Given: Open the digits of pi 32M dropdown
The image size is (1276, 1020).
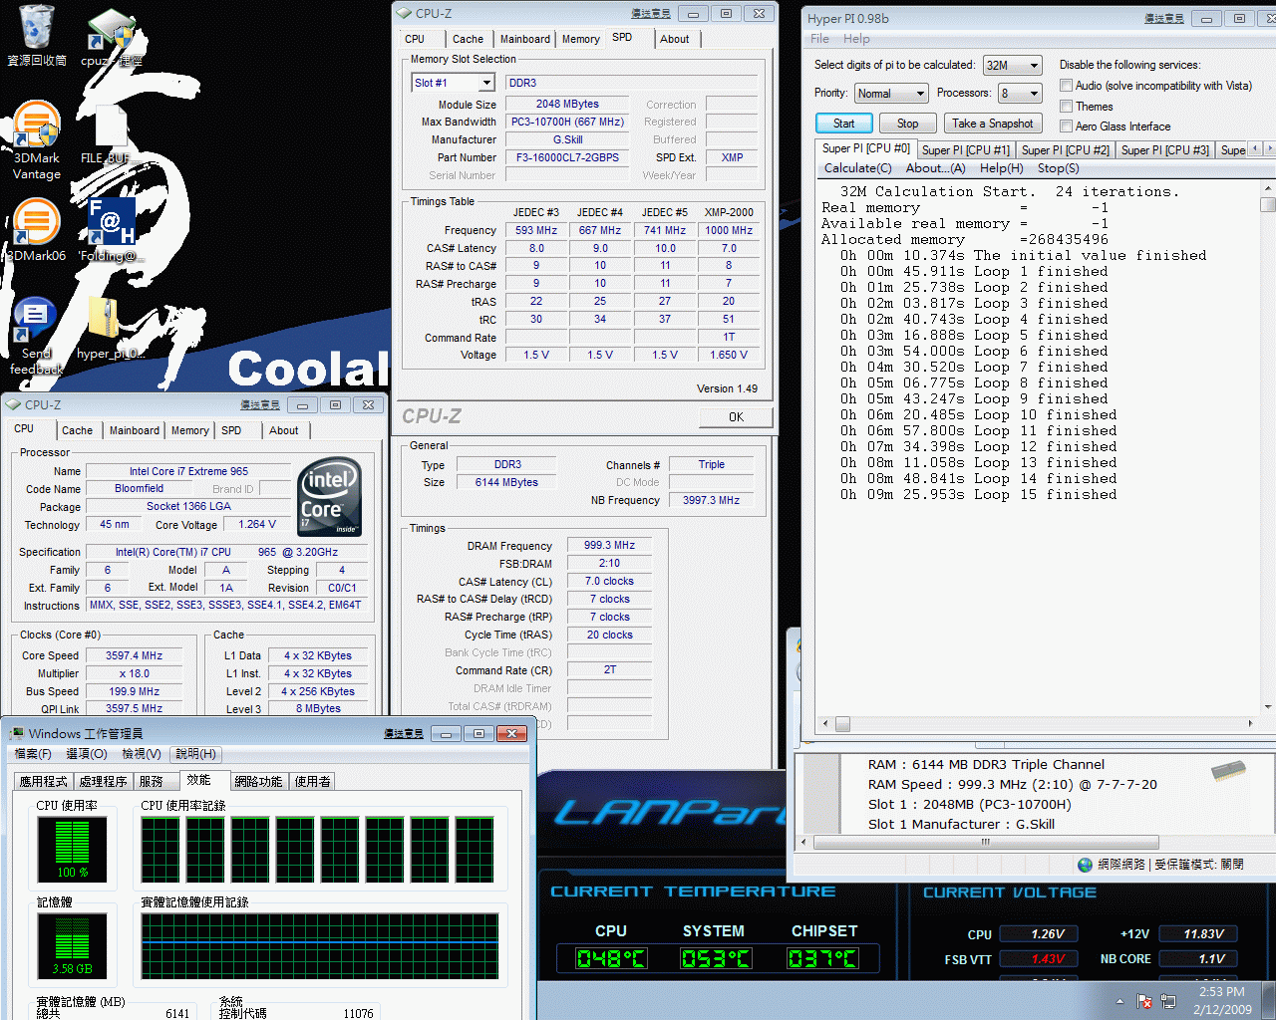Looking at the screenshot, I should point(1012,65).
